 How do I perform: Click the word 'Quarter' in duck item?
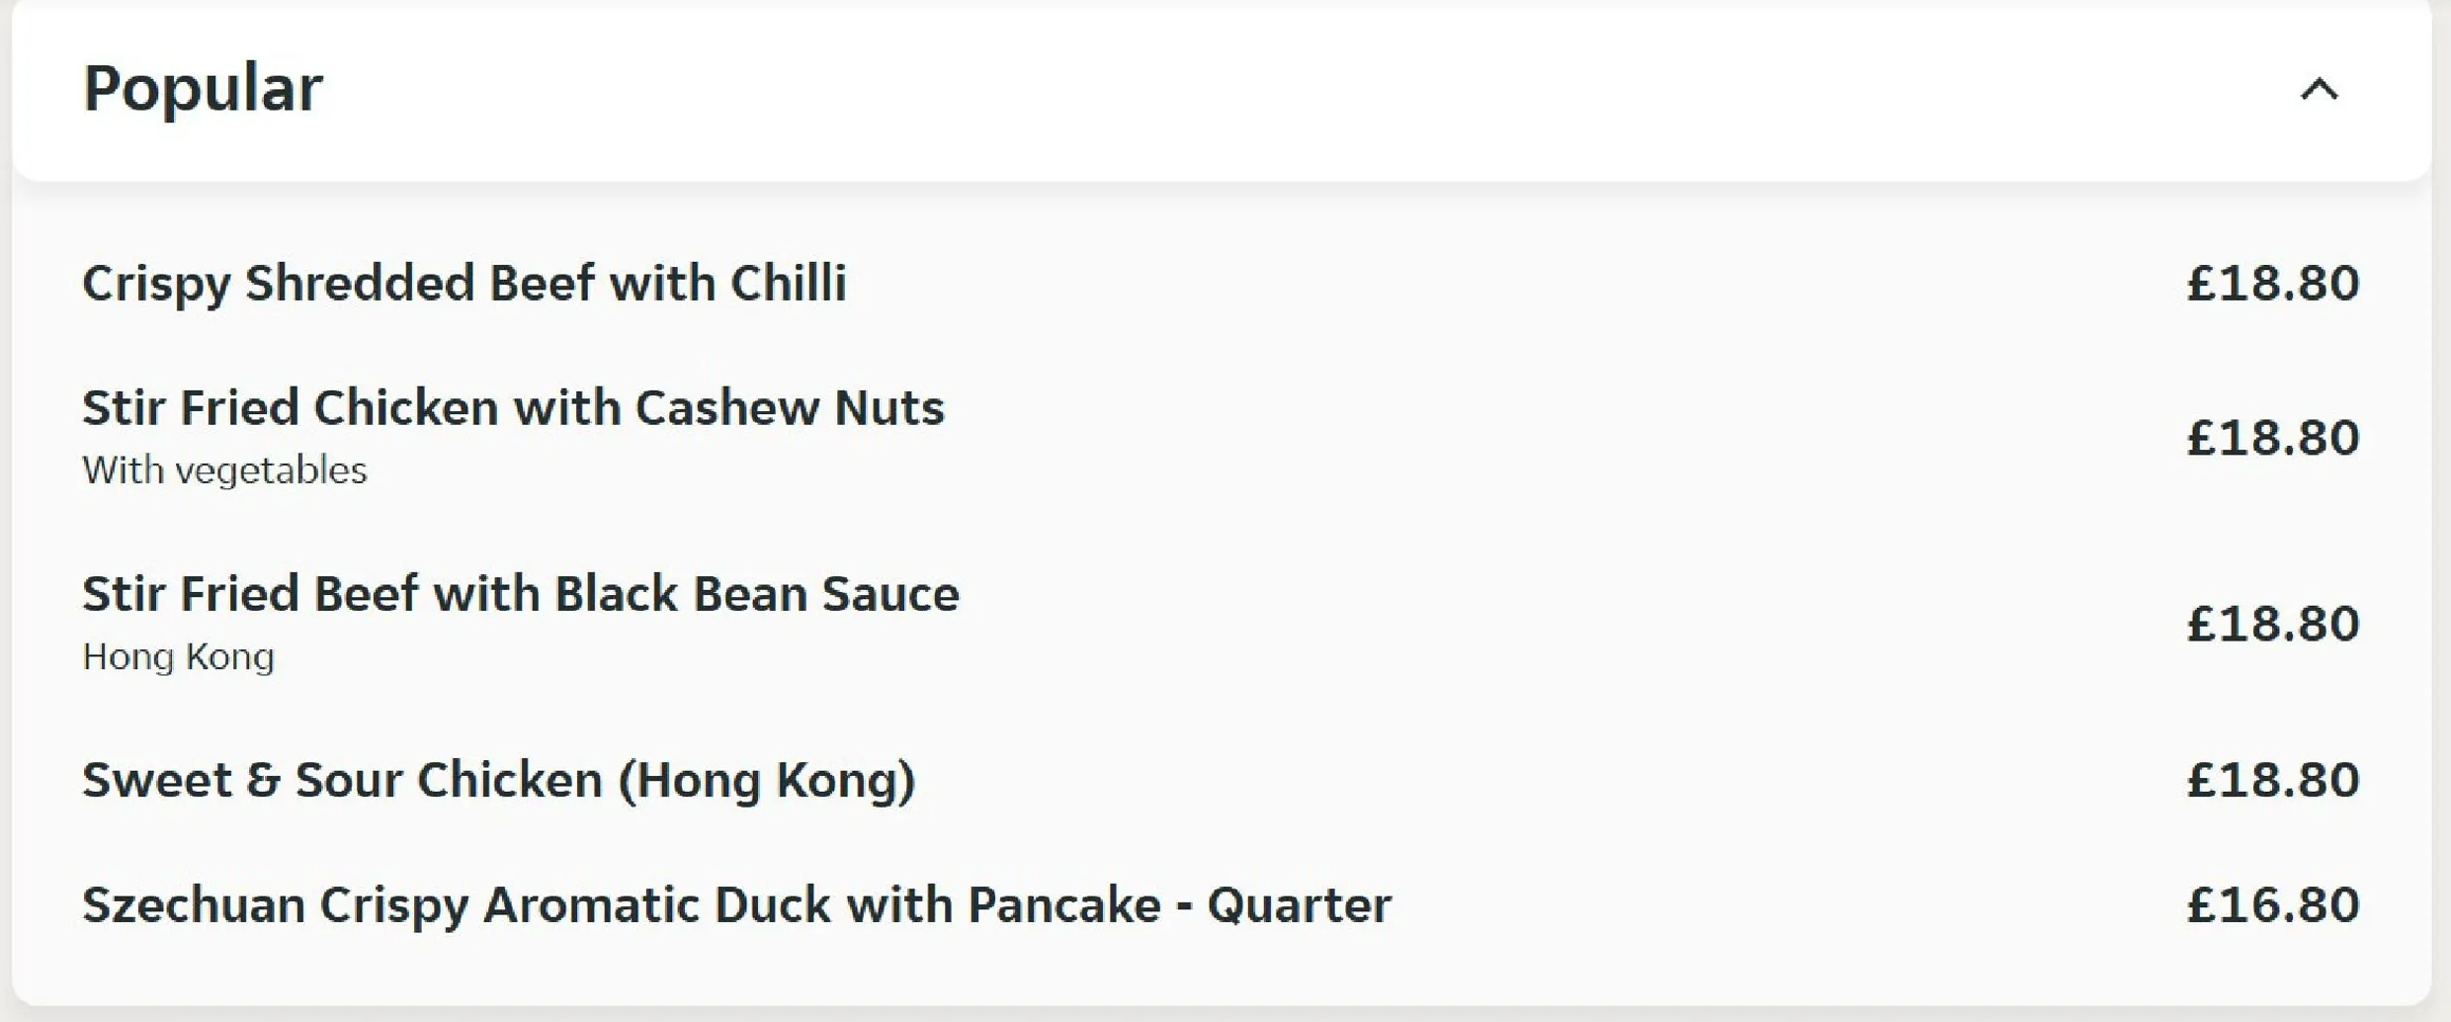(1300, 906)
